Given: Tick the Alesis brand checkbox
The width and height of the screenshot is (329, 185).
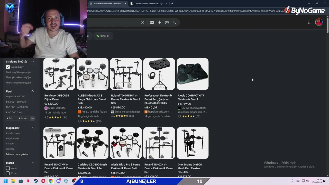Looking at the screenshot, I should (8, 168).
